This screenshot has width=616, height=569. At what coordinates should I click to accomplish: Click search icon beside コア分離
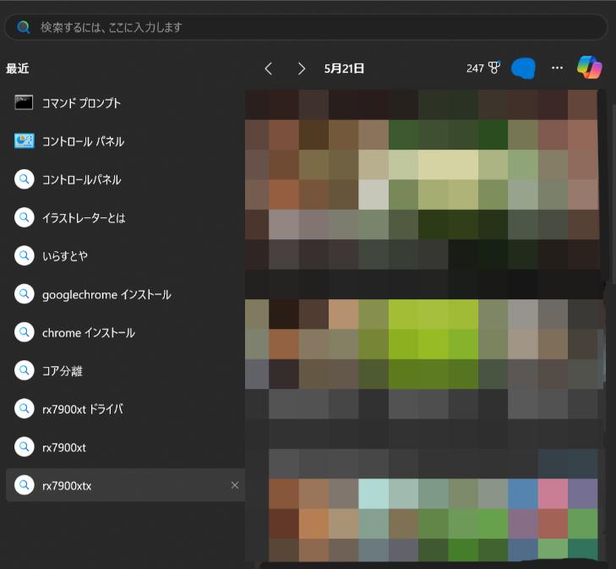(24, 370)
